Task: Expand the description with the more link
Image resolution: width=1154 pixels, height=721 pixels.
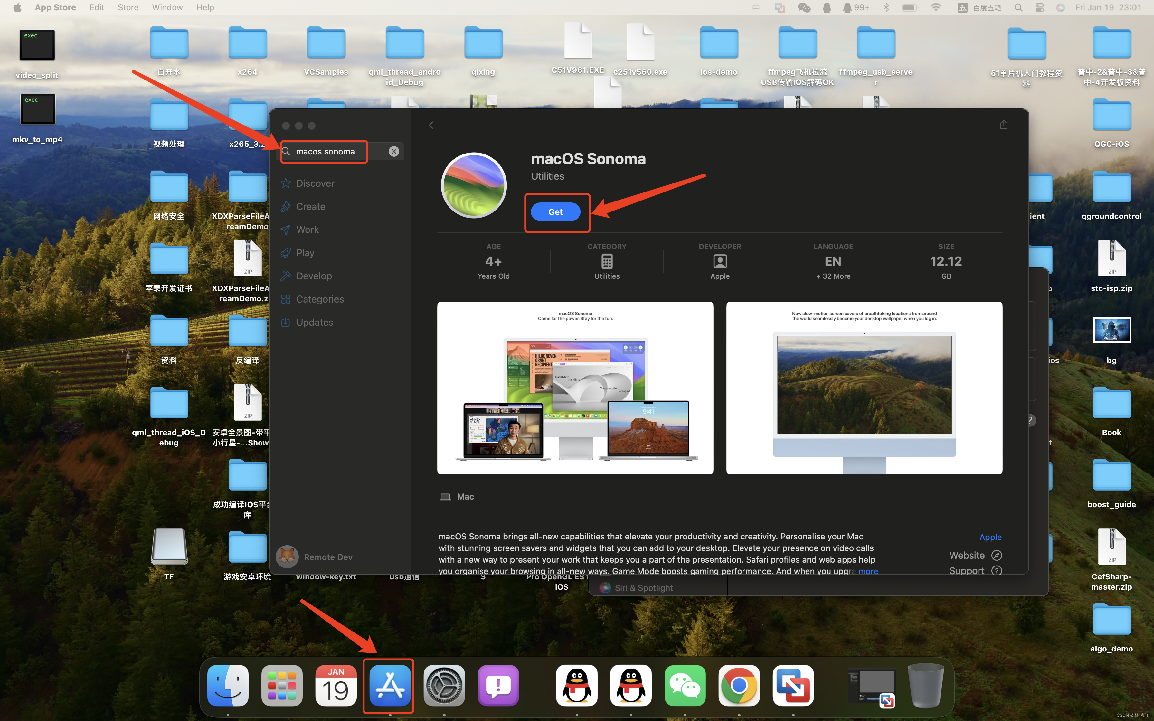Action: (x=868, y=571)
